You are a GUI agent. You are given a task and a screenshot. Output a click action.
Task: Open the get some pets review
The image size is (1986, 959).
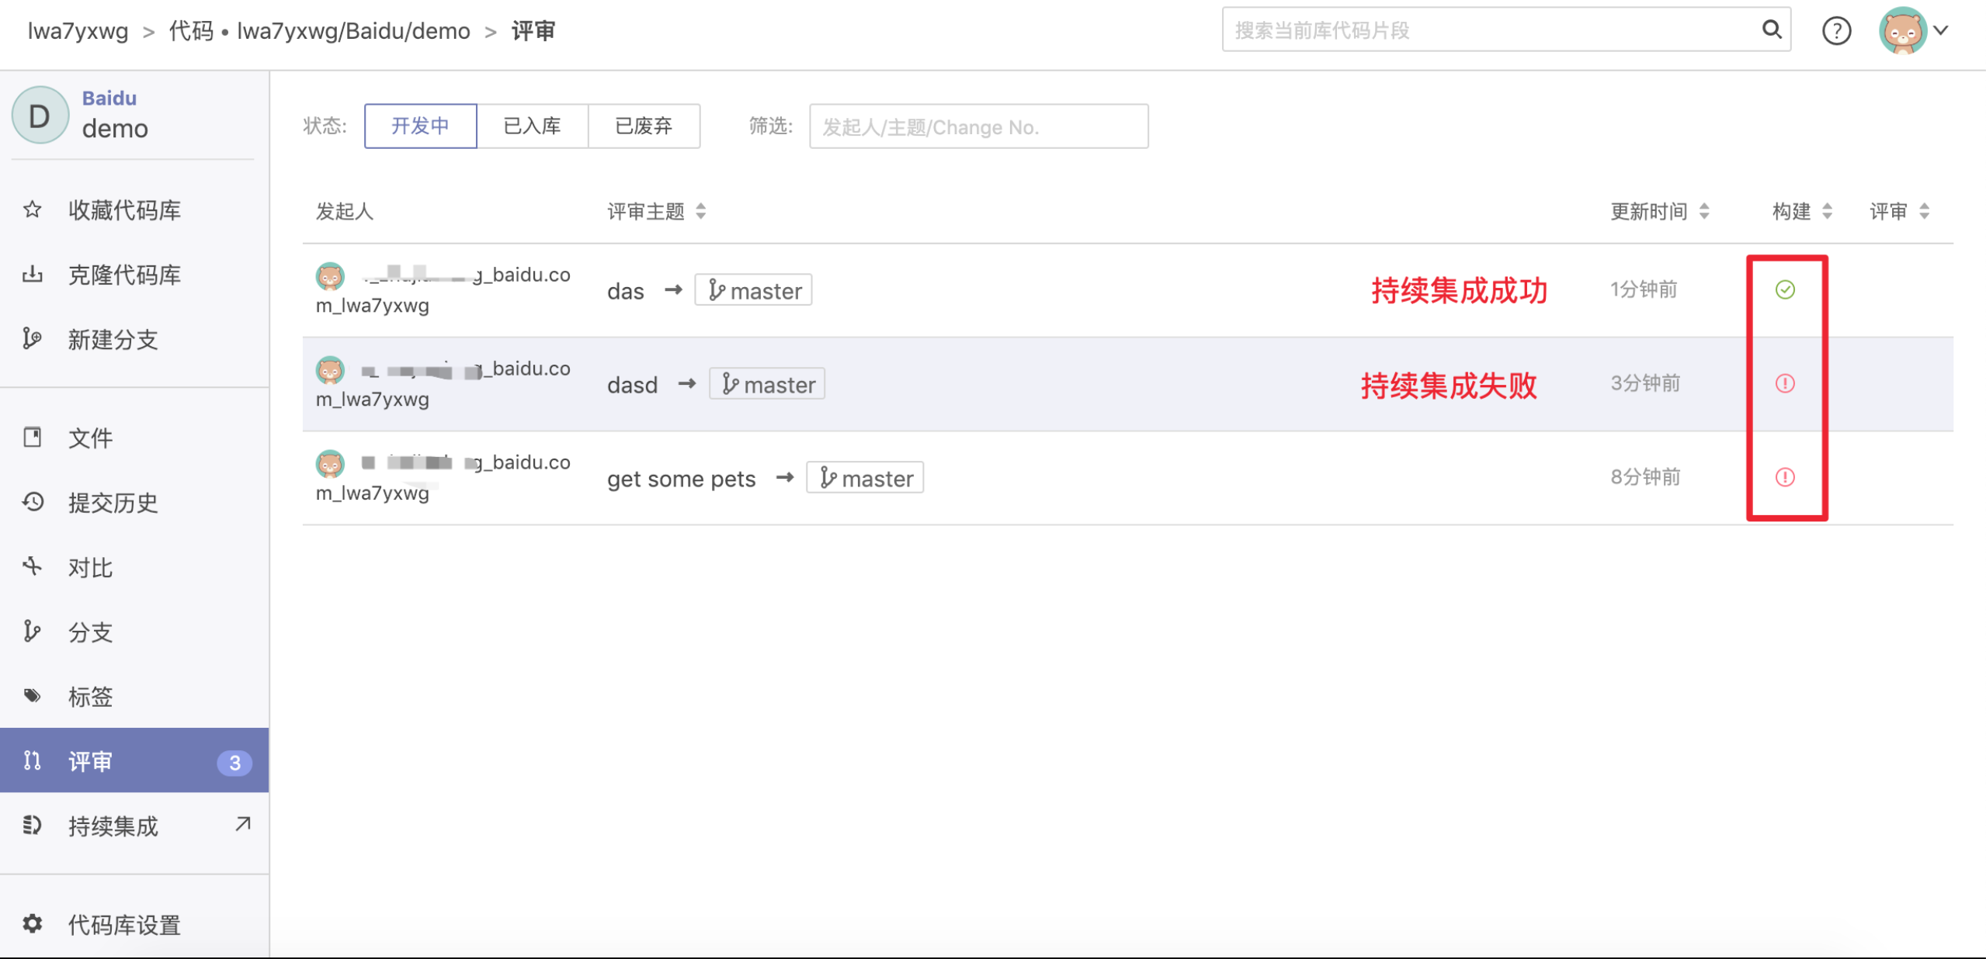[x=681, y=479]
